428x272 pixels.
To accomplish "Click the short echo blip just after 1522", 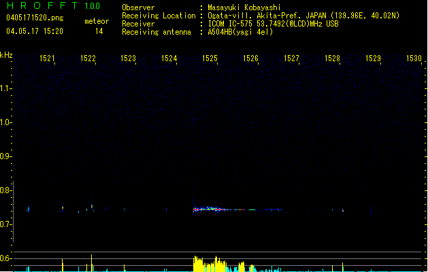I will [x=92, y=207].
